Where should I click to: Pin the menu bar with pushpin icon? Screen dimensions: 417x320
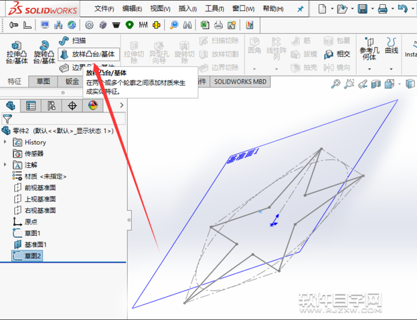point(300,9)
